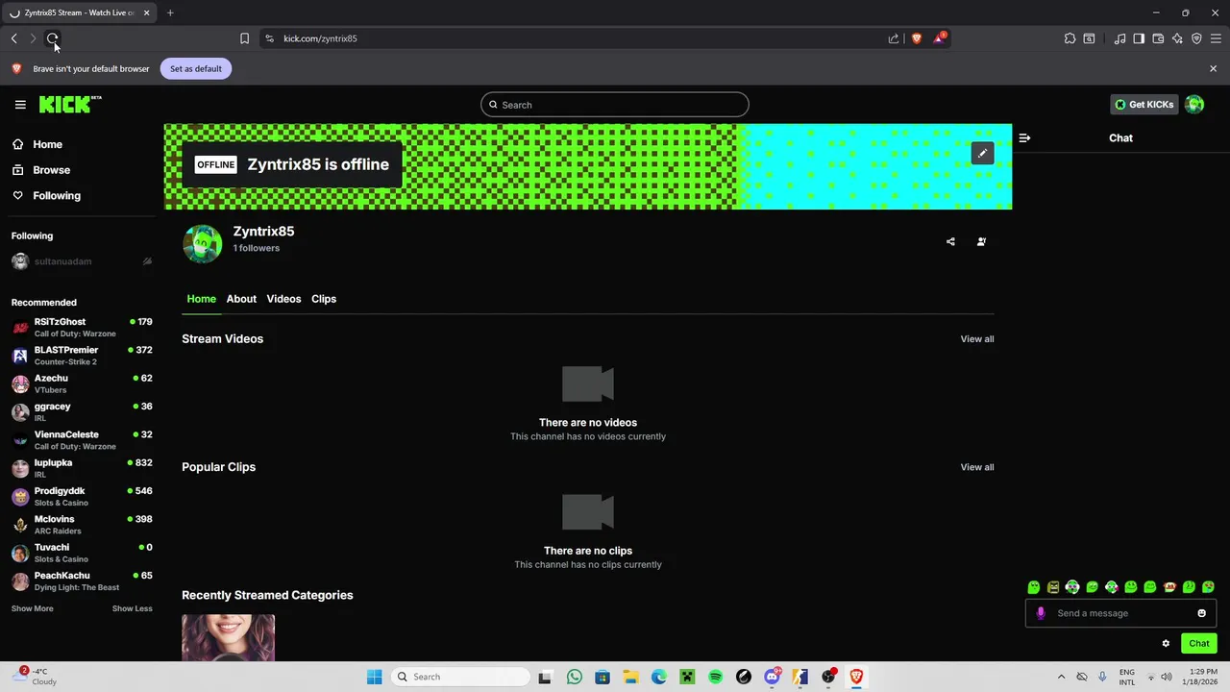Switch to the Clips tab
Image resolution: width=1230 pixels, height=692 pixels.
click(x=324, y=299)
